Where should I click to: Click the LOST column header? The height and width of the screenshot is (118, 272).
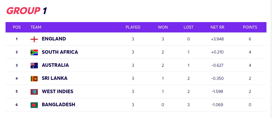pyautogui.click(x=188, y=27)
